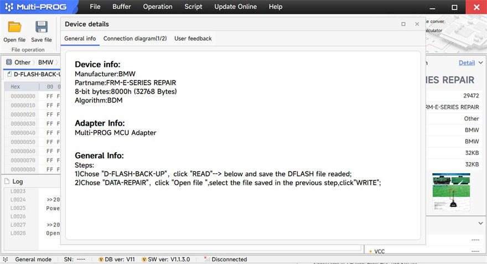Click the Partname:FRM-E-SERIES REPAIR line
487x264 pixels.
(x=125, y=82)
